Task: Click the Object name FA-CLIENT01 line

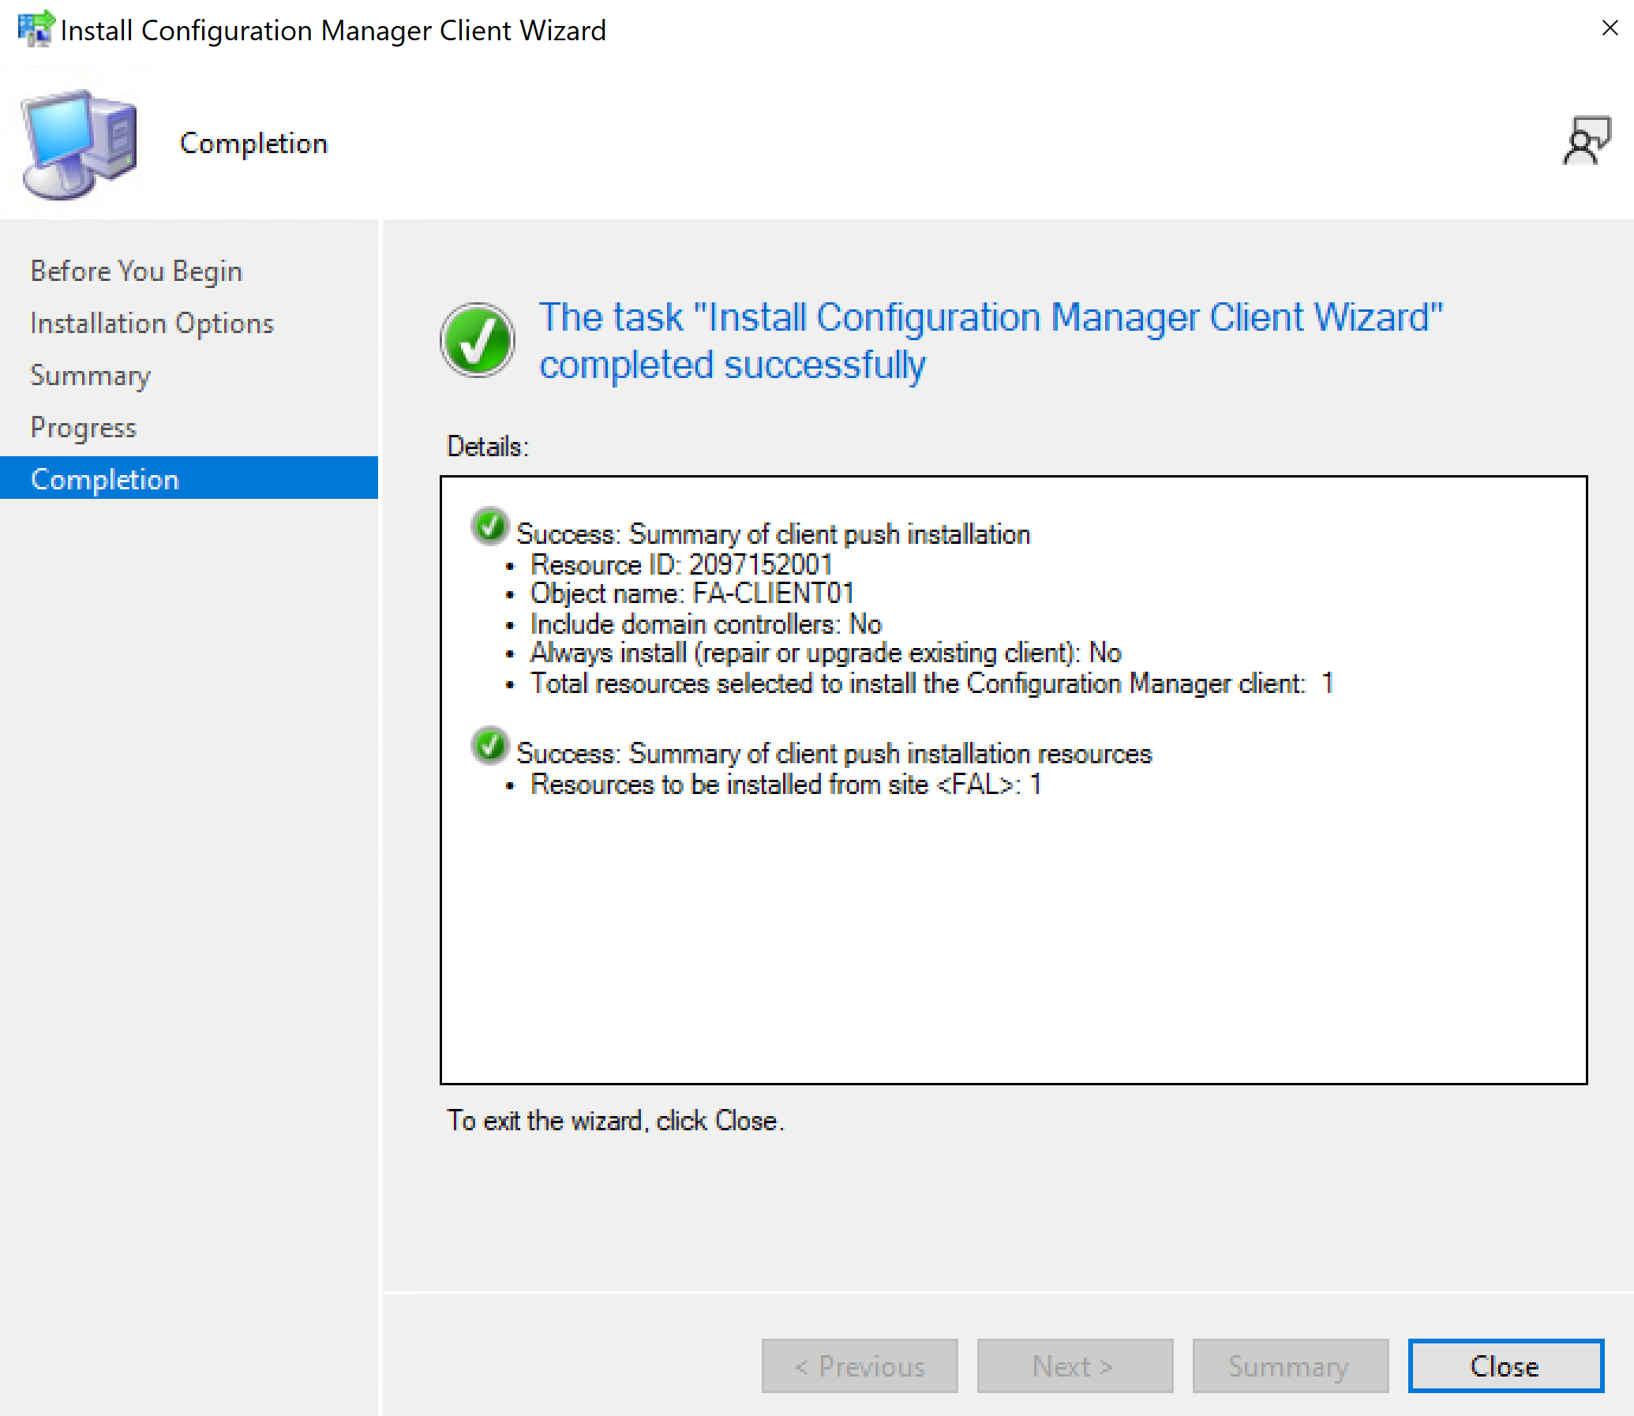Action: [x=691, y=594]
